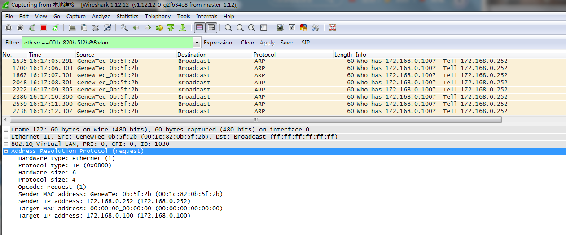Edit coloring rules icon
566x235 pixels.
[x=304, y=28]
